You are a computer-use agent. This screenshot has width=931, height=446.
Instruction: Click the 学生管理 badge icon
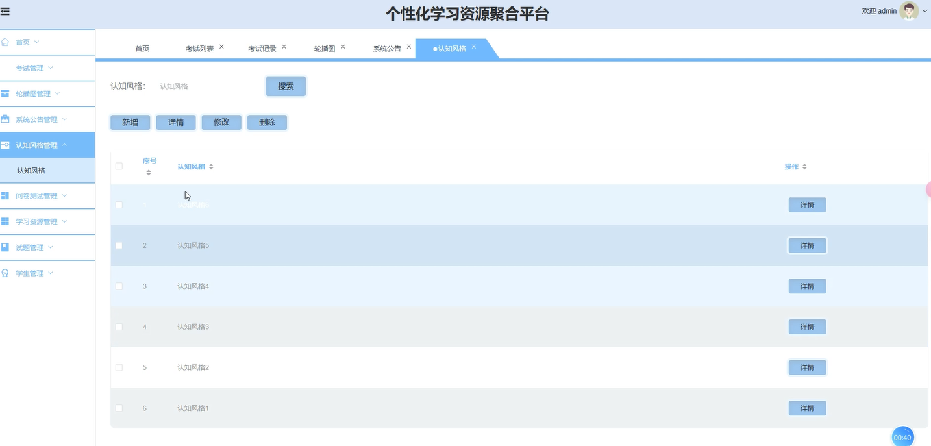tap(5, 273)
